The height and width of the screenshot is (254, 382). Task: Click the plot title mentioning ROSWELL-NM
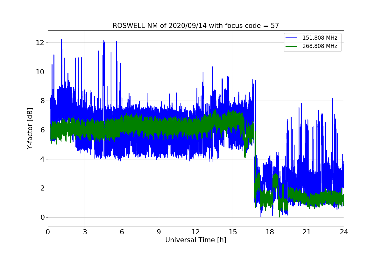tap(196, 26)
